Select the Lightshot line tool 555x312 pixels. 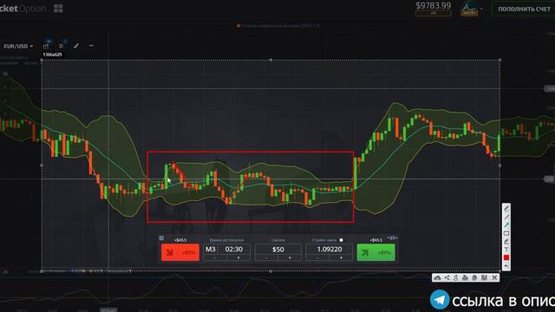click(506, 217)
